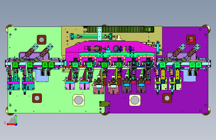This screenshot has height=140, width=216.
Task: Click the blue Z axis dot on the triad
Action: click(16, 125)
